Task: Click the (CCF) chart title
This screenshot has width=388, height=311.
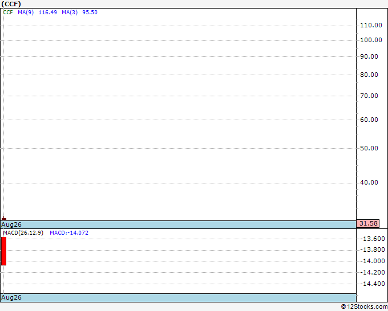Action: point(11,4)
